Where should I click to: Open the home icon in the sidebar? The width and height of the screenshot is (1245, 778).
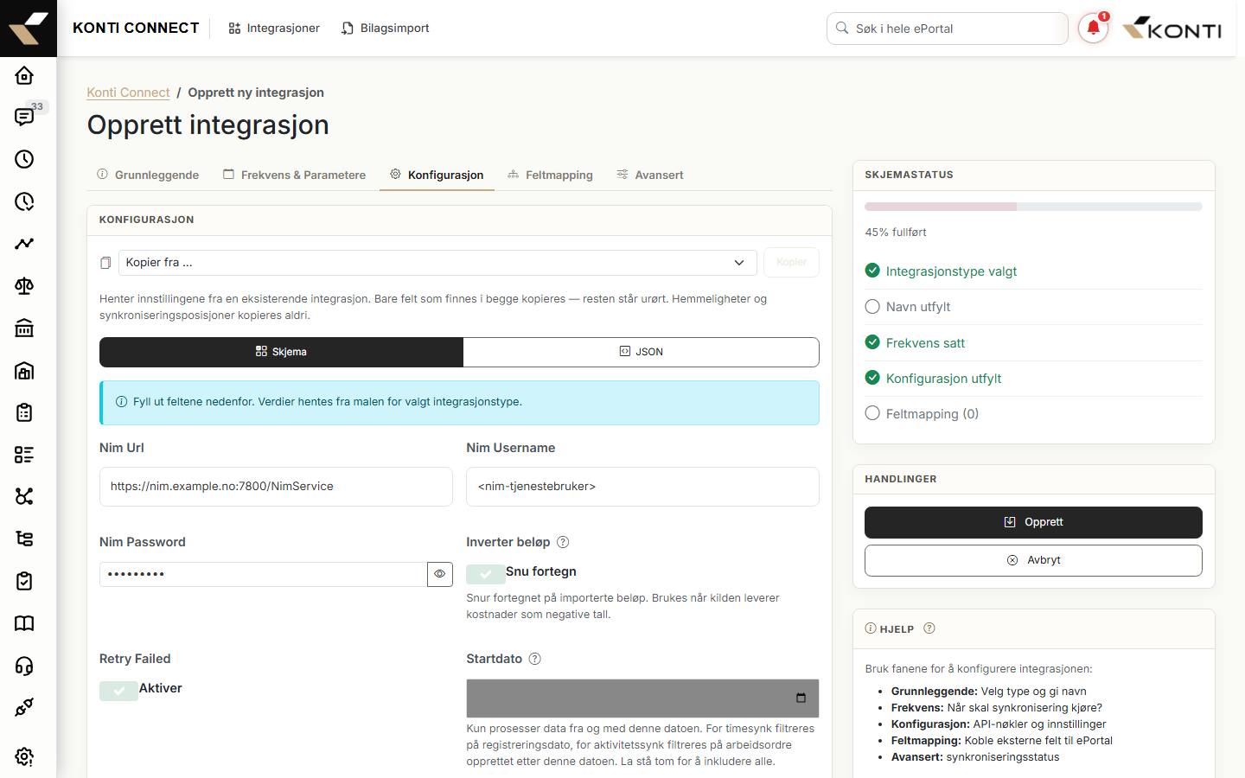[24, 75]
